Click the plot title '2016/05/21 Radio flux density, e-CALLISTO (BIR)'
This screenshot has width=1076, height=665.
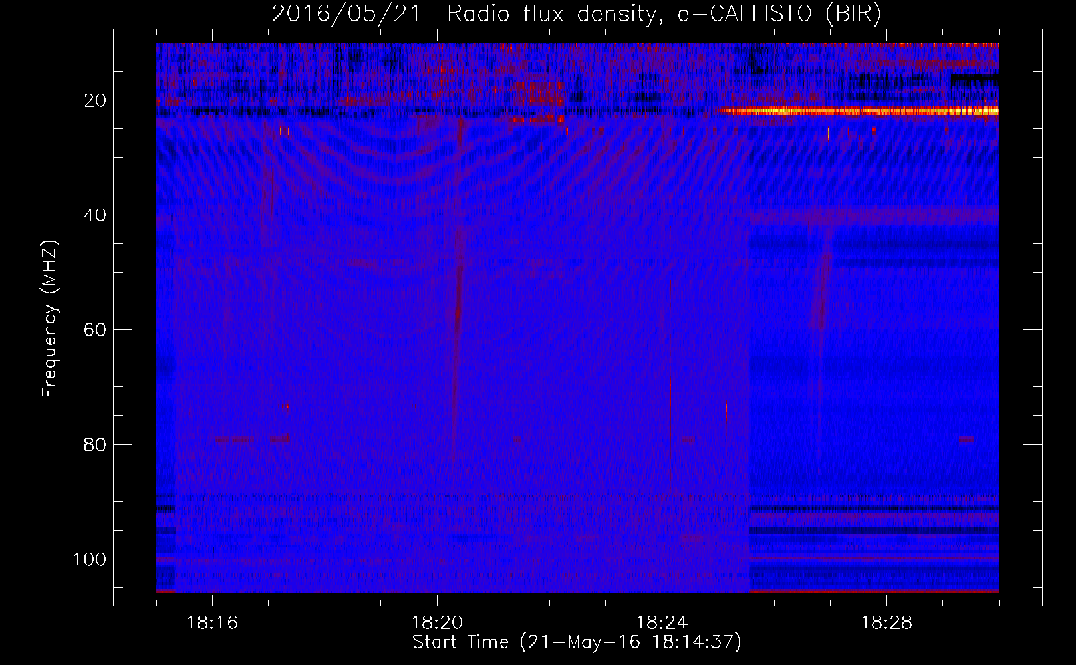pos(577,14)
